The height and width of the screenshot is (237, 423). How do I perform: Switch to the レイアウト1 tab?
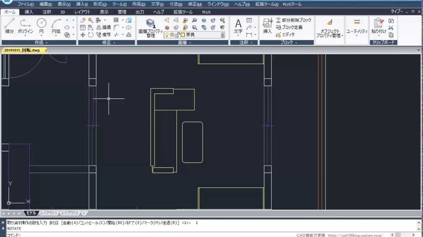pos(49,213)
